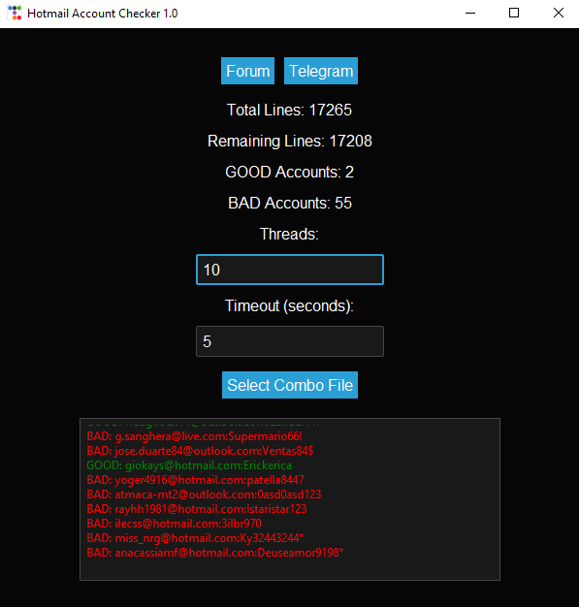Click the Timeout (seconds) label text
Viewport: 579px width, 607px height.
click(289, 305)
